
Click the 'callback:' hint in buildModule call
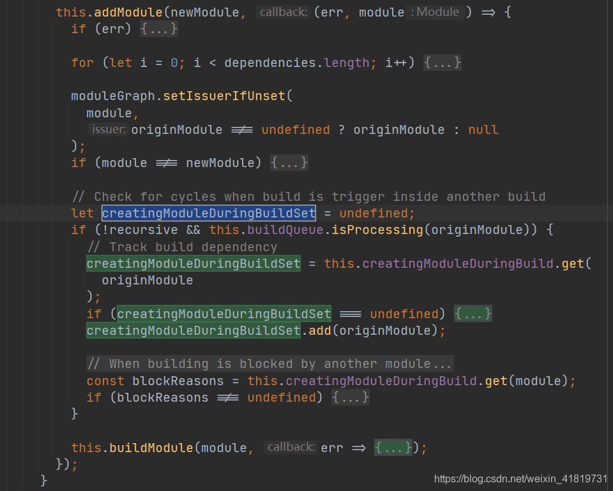click(x=291, y=447)
